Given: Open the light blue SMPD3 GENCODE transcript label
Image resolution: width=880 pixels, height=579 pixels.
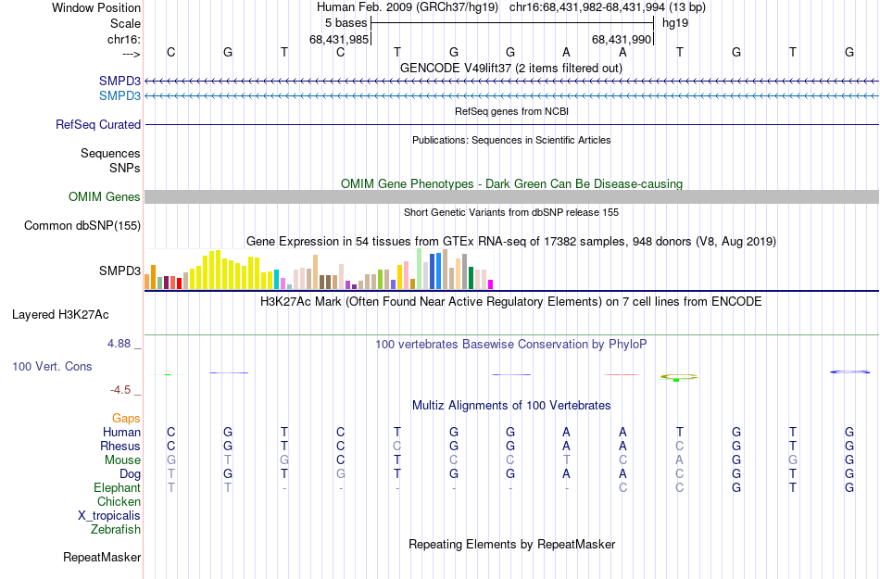Looking at the screenshot, I should point(119,96).
